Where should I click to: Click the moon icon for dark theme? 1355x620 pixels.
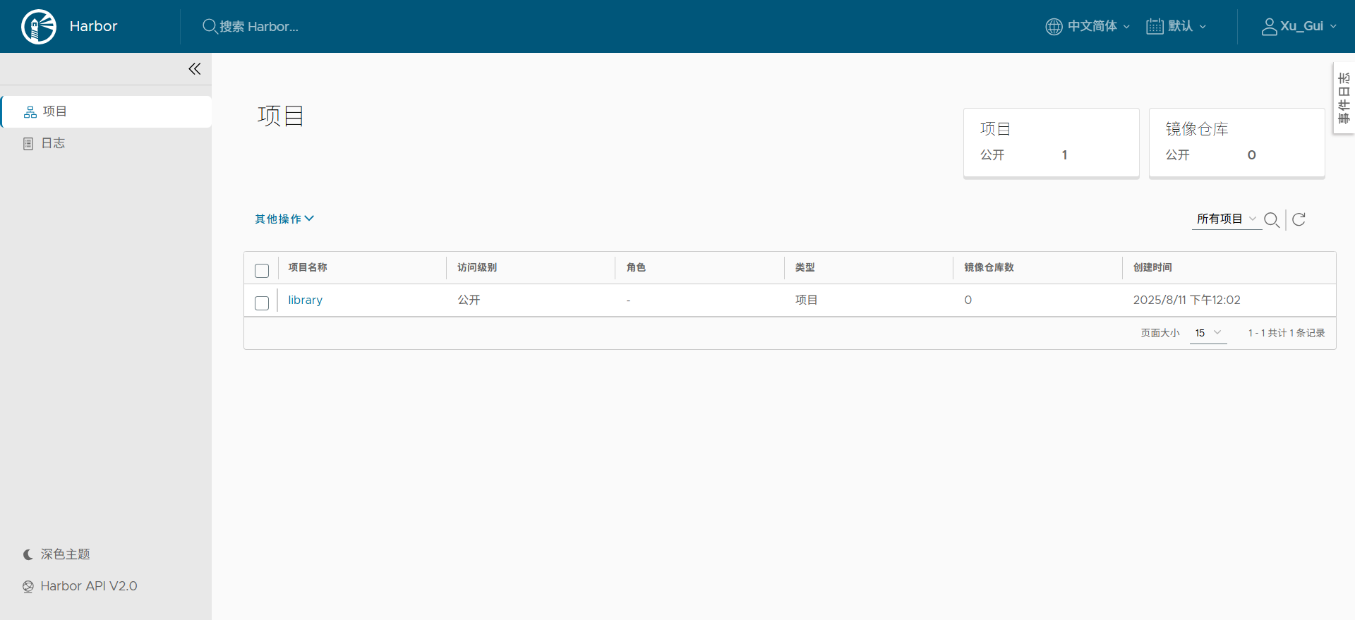[x=28, y=554]
